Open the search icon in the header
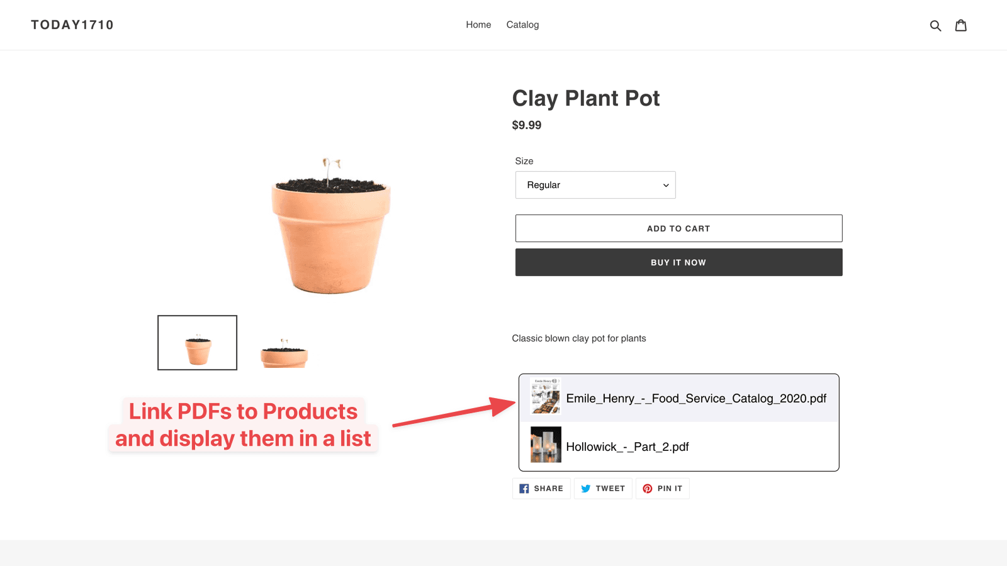 pos(936,25)
